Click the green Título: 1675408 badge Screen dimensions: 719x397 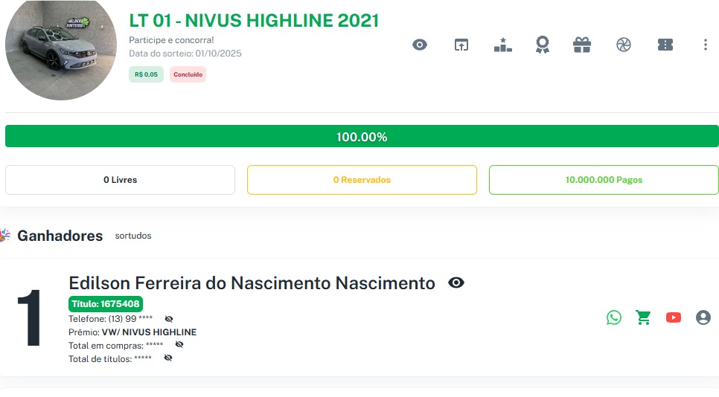[x=106, y=303]
